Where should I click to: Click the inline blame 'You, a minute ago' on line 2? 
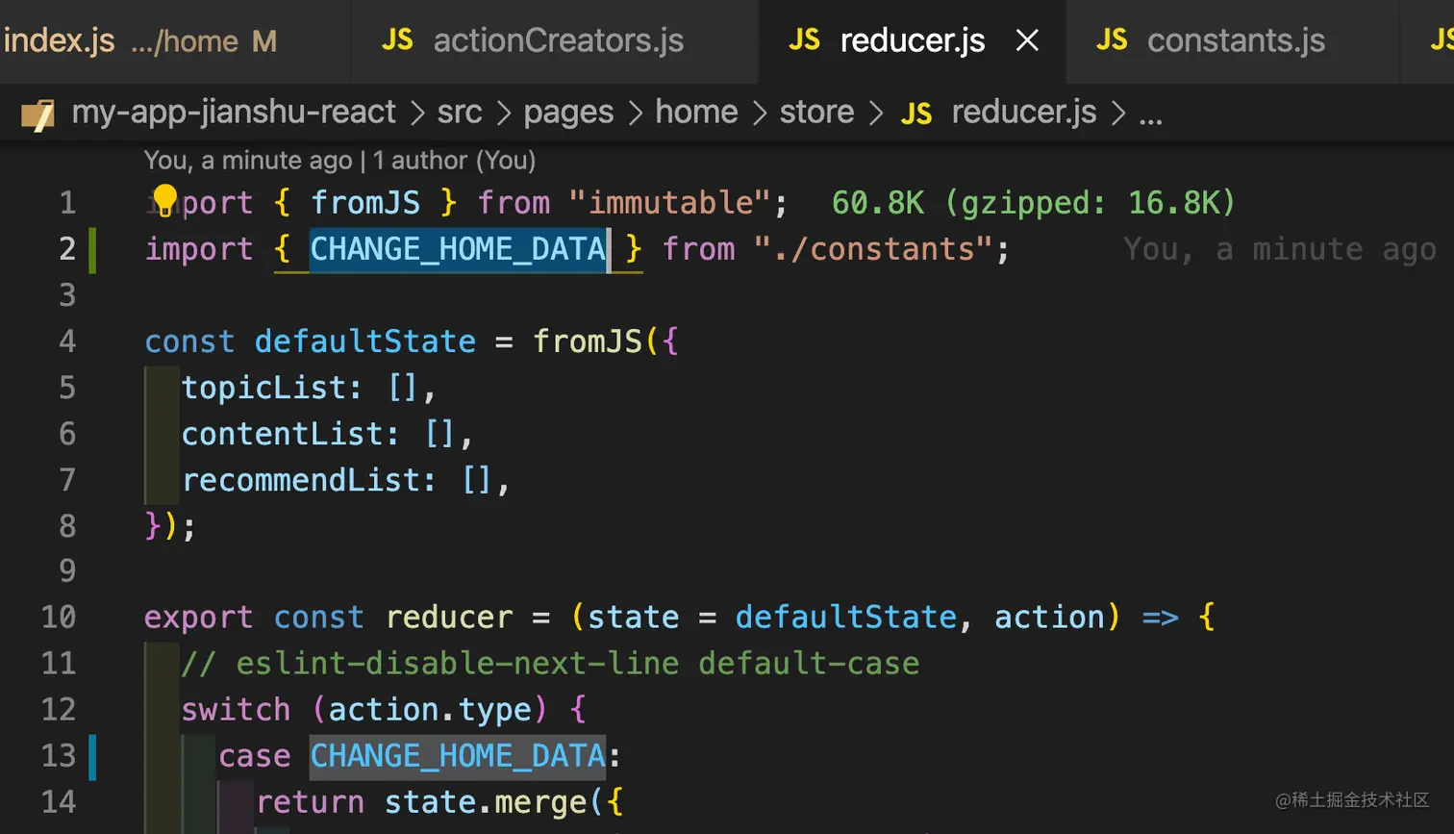[x=1280, y=249]
